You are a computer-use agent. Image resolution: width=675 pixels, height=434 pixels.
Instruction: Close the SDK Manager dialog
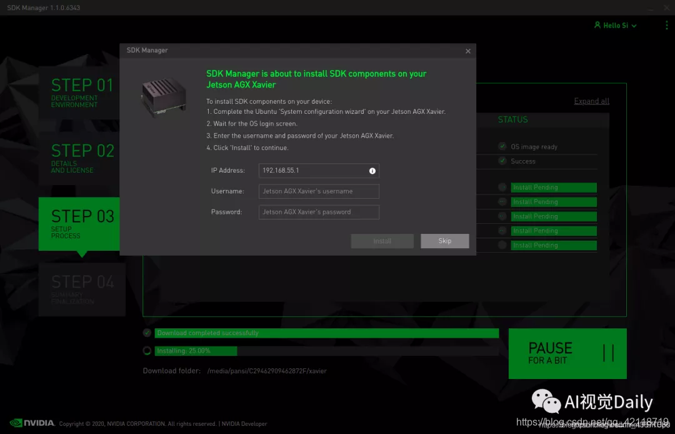pos(468,51)
